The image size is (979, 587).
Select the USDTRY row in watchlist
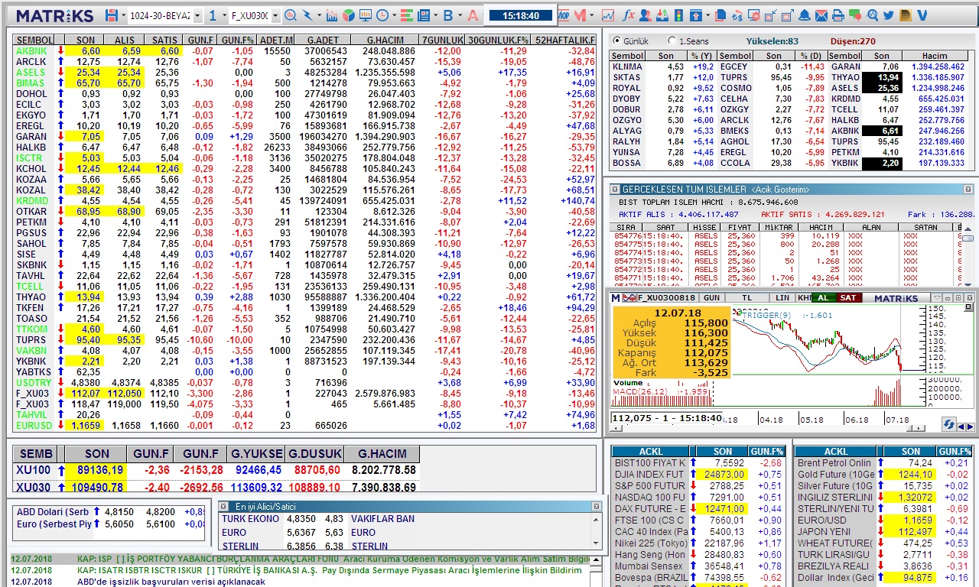305,382
